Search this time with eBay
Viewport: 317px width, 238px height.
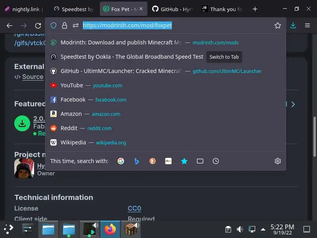(168, 161)
